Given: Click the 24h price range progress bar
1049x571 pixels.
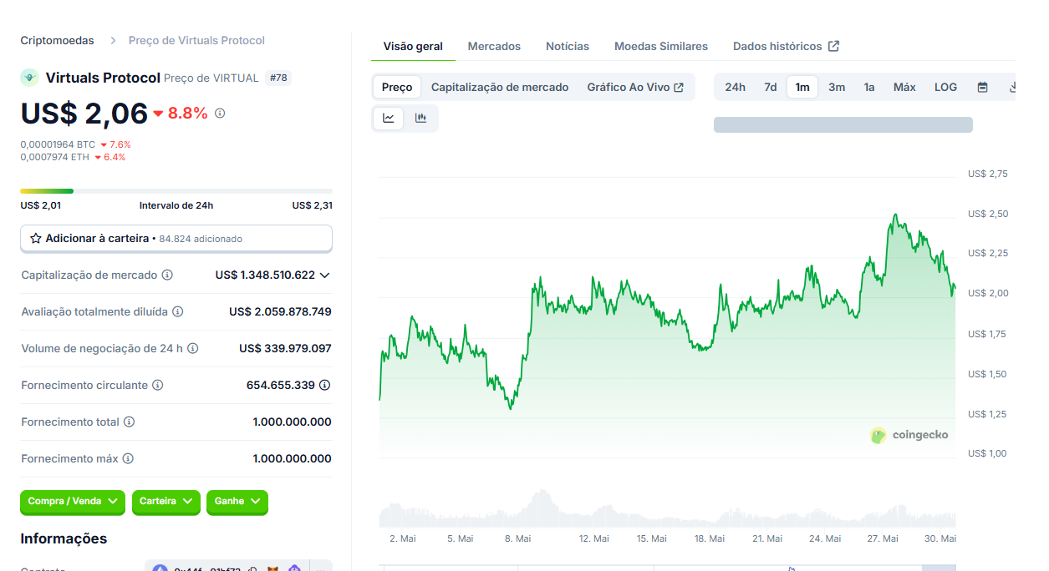Looking at the screenshot, I should 176,191.
